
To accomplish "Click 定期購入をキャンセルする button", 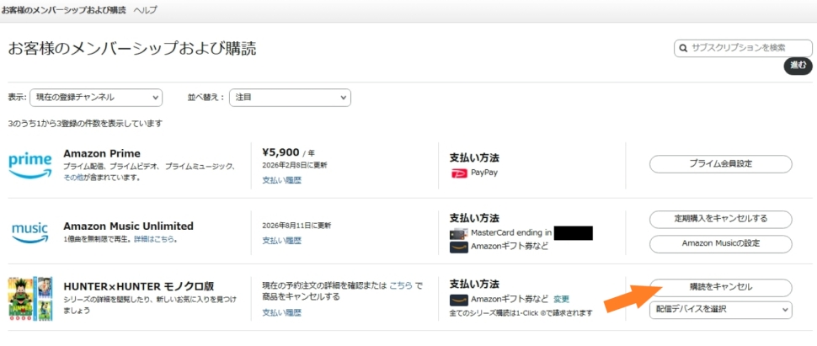I will tap(720, 219).
